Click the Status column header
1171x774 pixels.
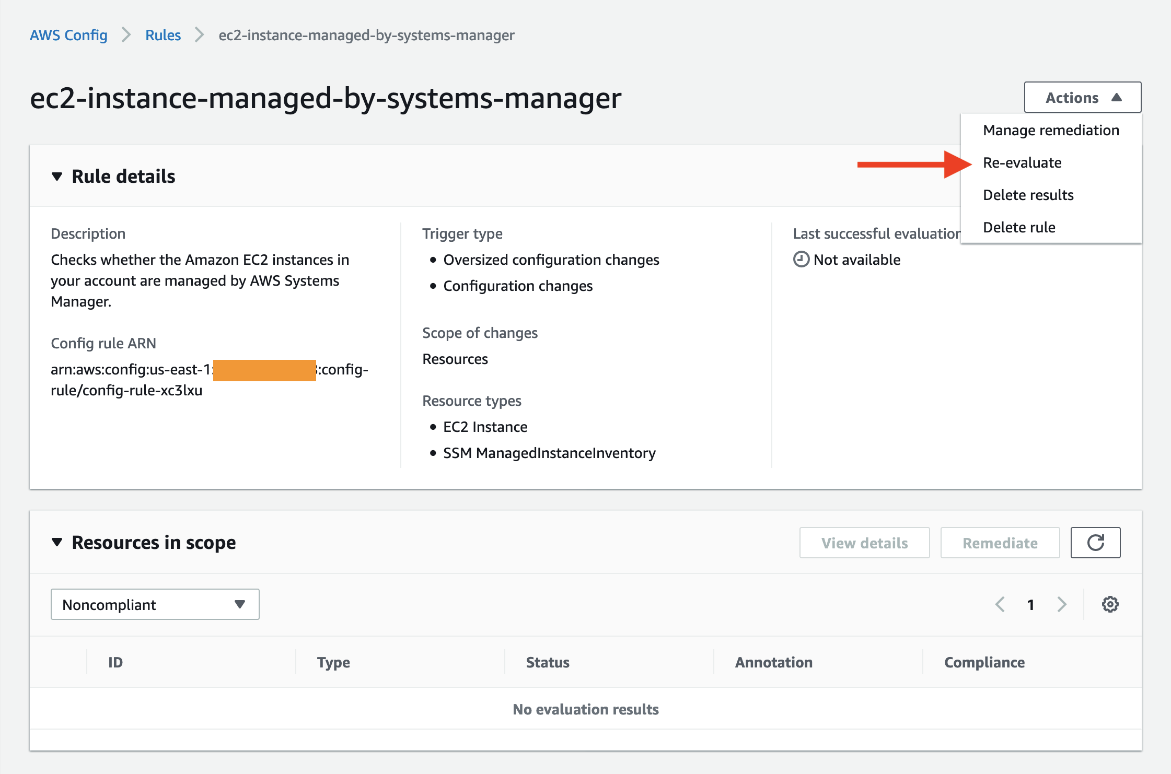[x=548, y=662]
